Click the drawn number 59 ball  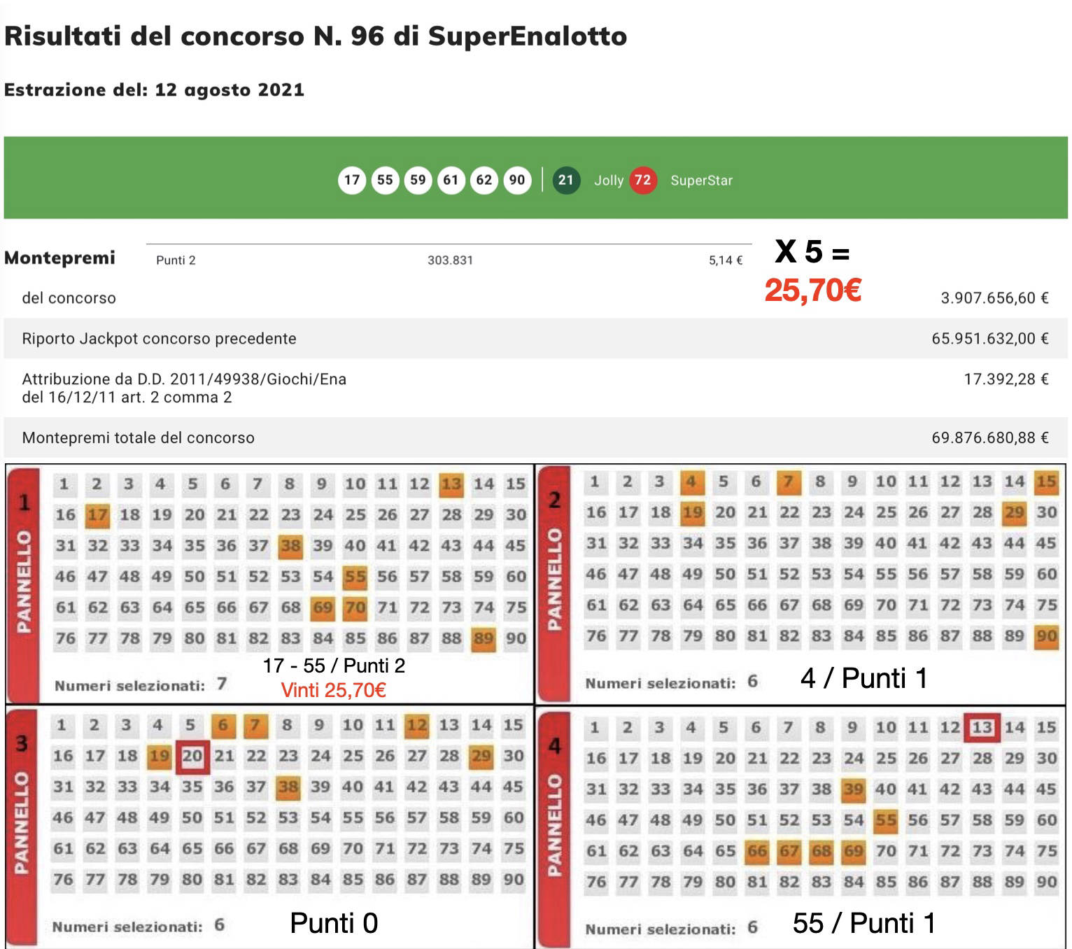pyautogui.click(x=418, y=180)
